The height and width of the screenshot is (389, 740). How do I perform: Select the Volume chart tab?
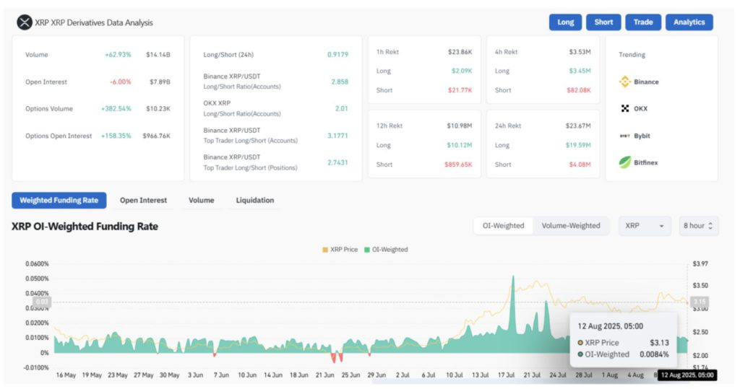201,200
